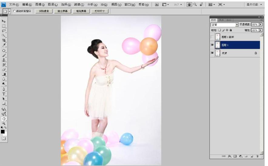This screenshot has width=268, height=166.
Task: Select the Lasso tool
Action: [x=4, y=31]
